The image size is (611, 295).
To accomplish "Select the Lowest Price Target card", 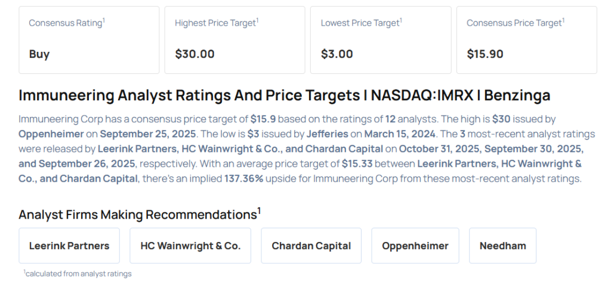I will [x=381, y=39].
